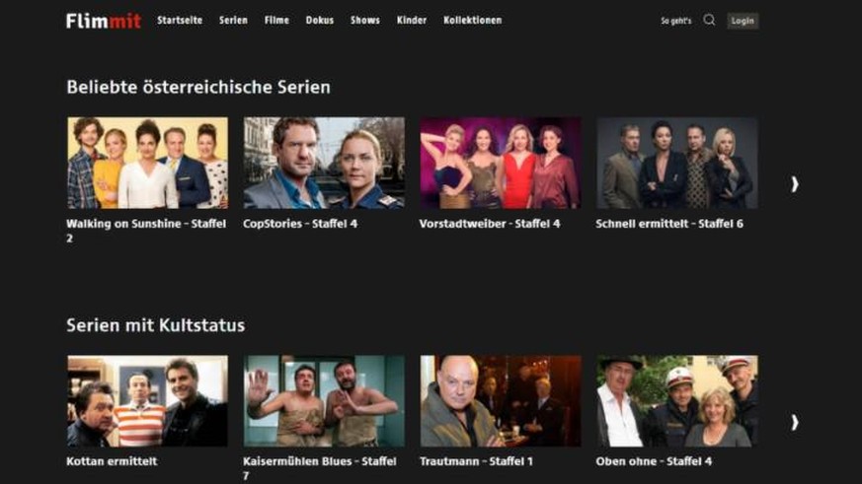Image resolution: width=862 pixels, height=484 pixels.
Task: Go to the Serien menu item
Action: pos(233,21)
